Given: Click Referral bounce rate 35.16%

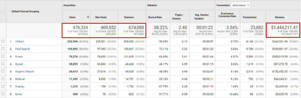Looking at the screenshot, I should (164, 79).
